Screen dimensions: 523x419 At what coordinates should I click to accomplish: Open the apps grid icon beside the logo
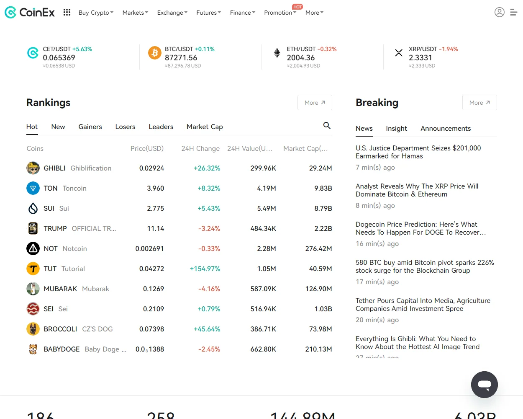point(67,12)
